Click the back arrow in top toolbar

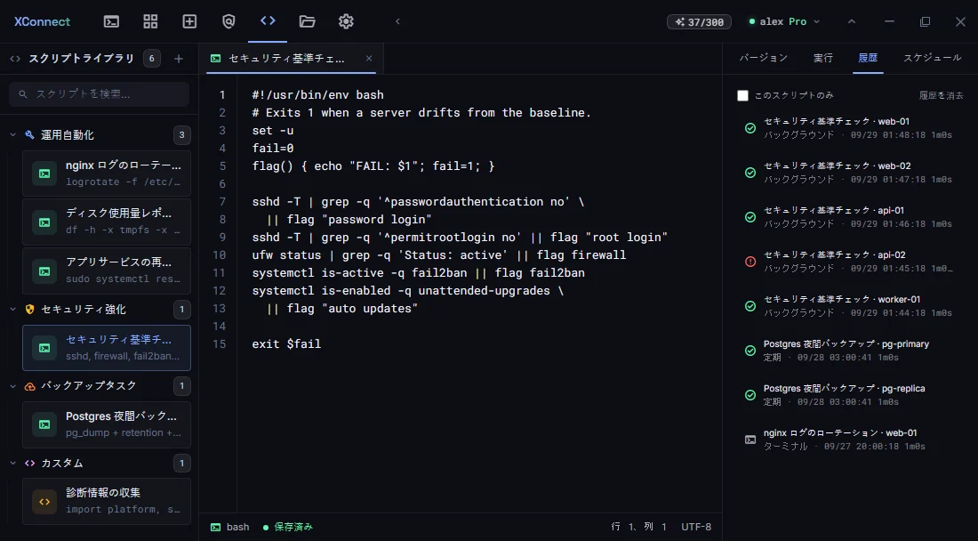pyautogui.click(x=397, y=21)
